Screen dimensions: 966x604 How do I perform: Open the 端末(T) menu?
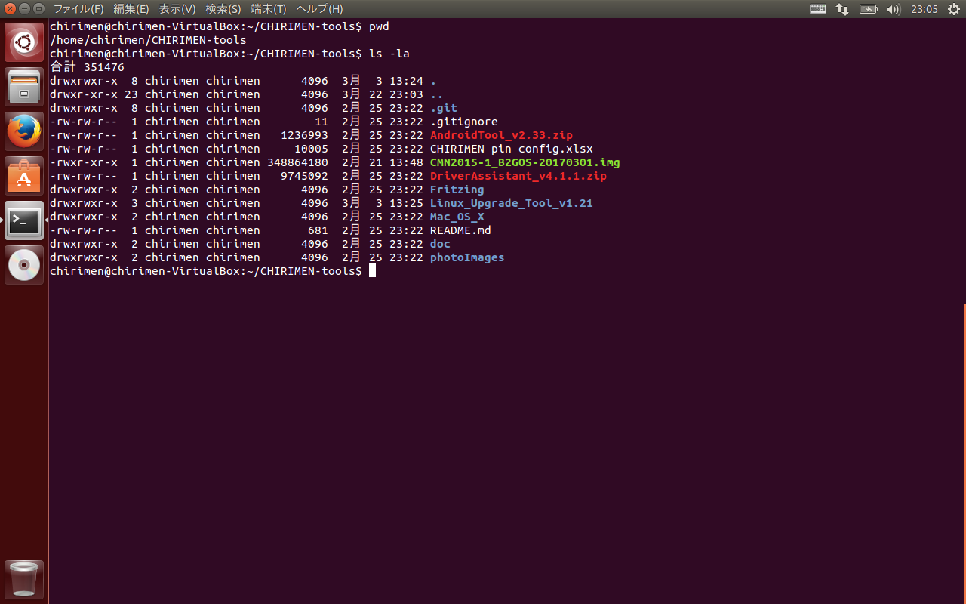tap(269, 9)
